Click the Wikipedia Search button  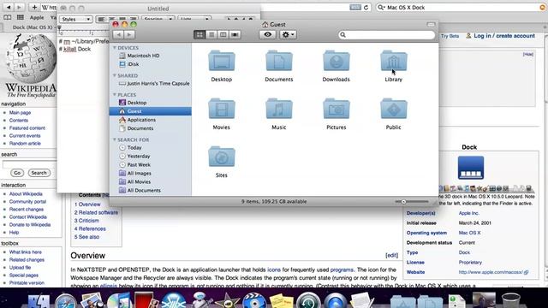click(39, 173)
